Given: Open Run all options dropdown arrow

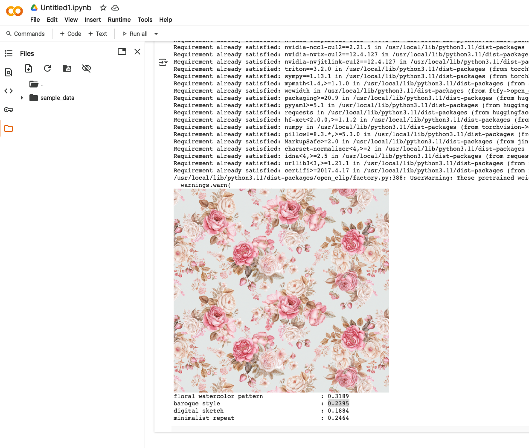Looking at the screenshot, I should pyautogui.click(x=156, y=34).
